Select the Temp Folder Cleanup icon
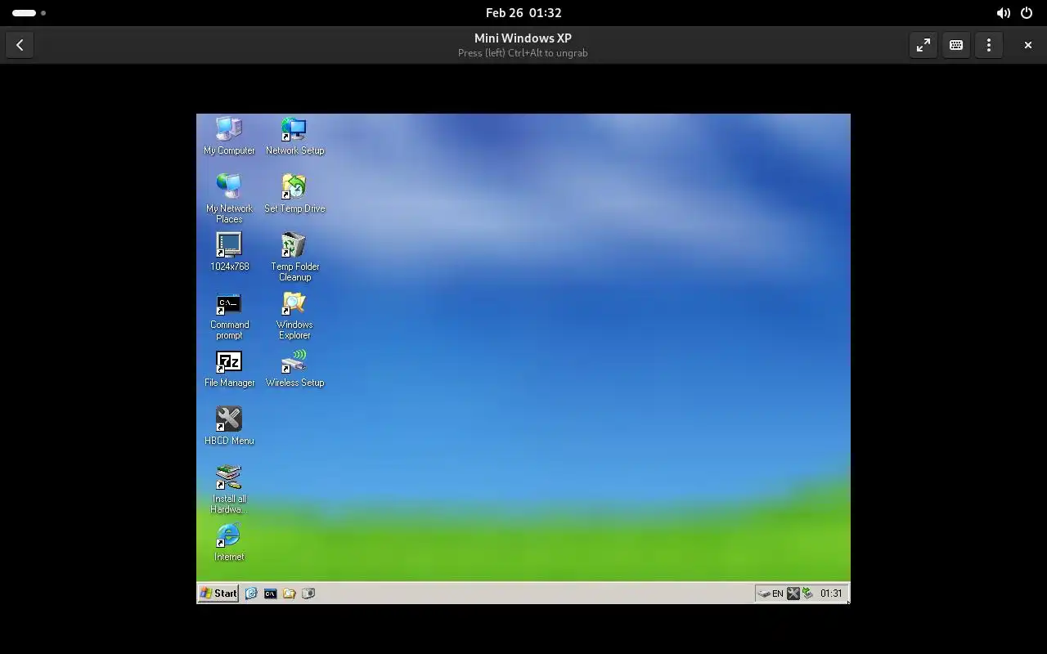Image resolution: width=1047 pixels, height=654 pixels. click(x=294, y=257)
